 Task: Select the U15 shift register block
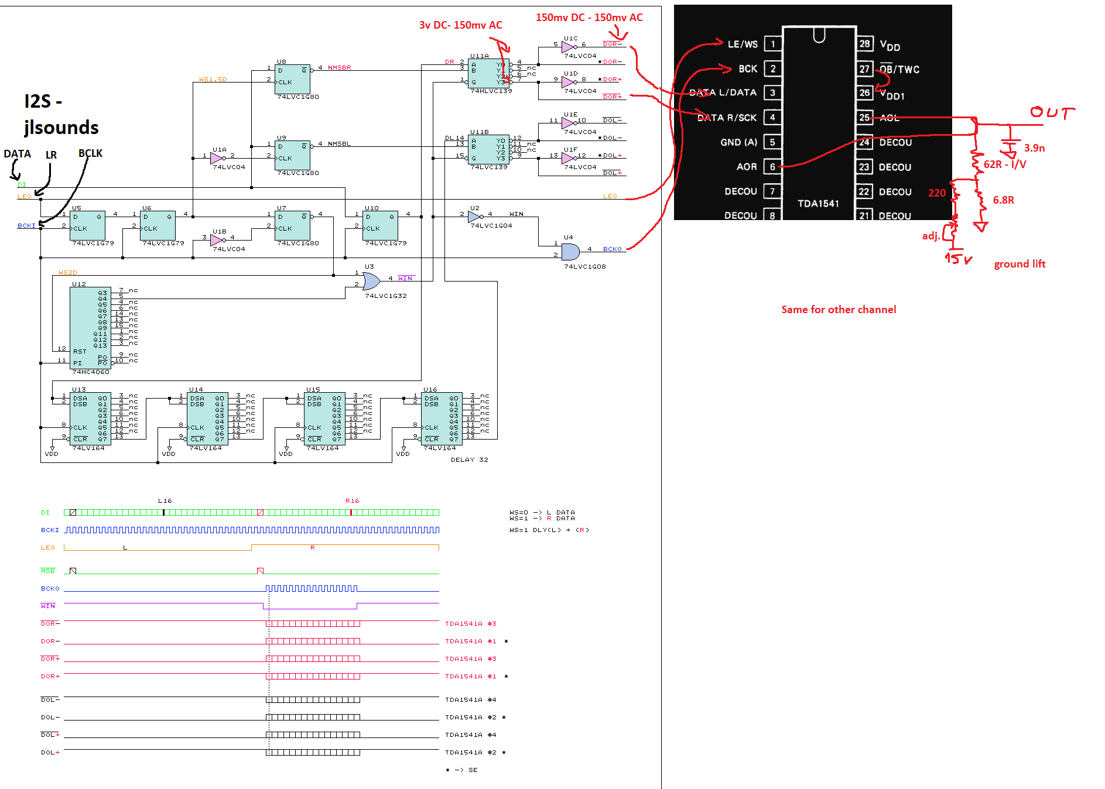pos(324,418)
